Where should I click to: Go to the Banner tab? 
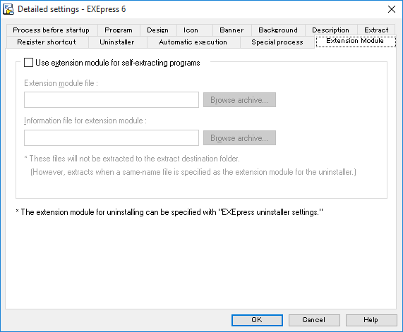click(x=231, y=30)
